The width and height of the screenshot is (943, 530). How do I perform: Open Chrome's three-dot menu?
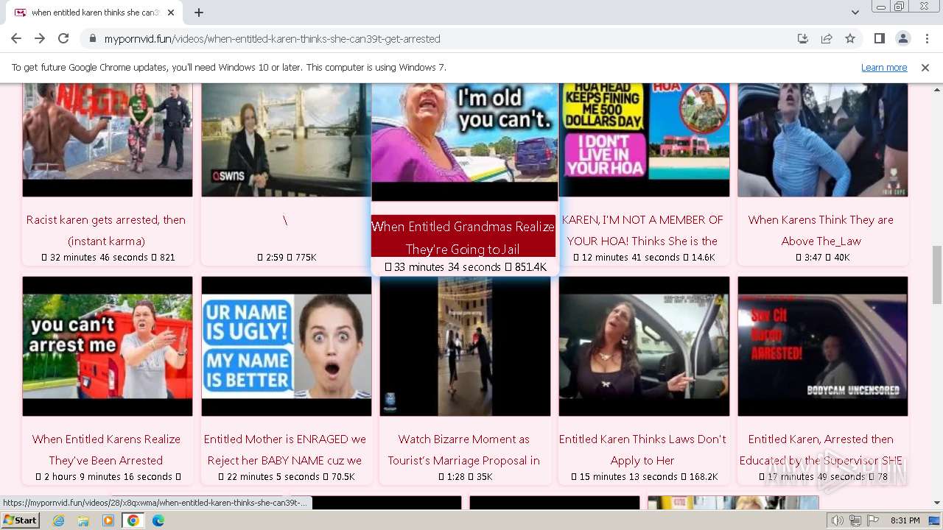tap(926, 38)
